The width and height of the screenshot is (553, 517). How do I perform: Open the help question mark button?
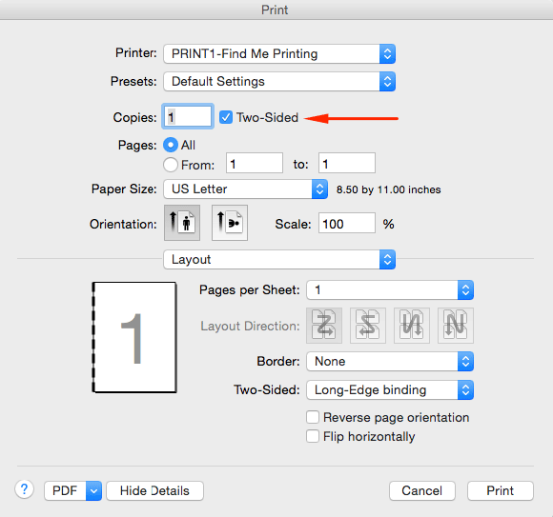tap(25, 489)
